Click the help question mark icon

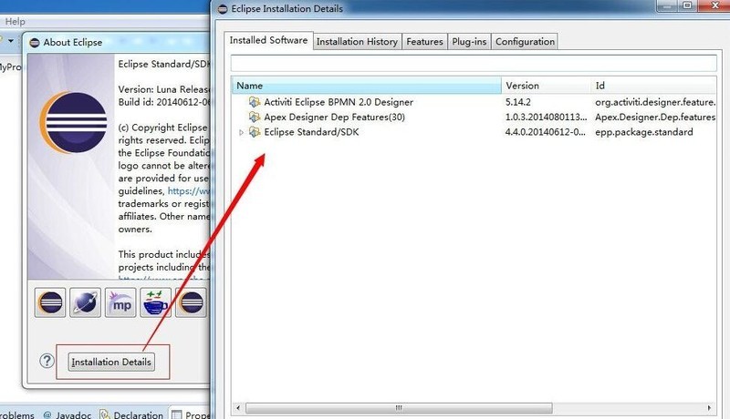pyautogui.click(x=47, y=361)
